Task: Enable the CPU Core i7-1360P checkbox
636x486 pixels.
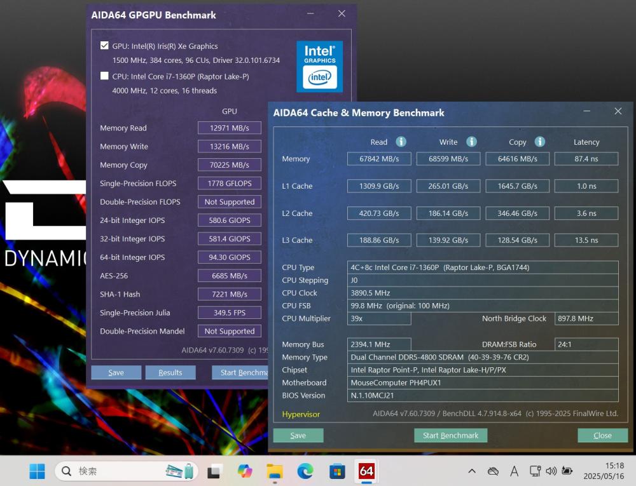Action: point(104,76)
